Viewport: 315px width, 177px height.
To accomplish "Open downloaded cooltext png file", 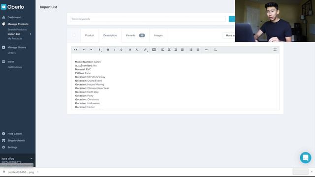I will 21,172.
